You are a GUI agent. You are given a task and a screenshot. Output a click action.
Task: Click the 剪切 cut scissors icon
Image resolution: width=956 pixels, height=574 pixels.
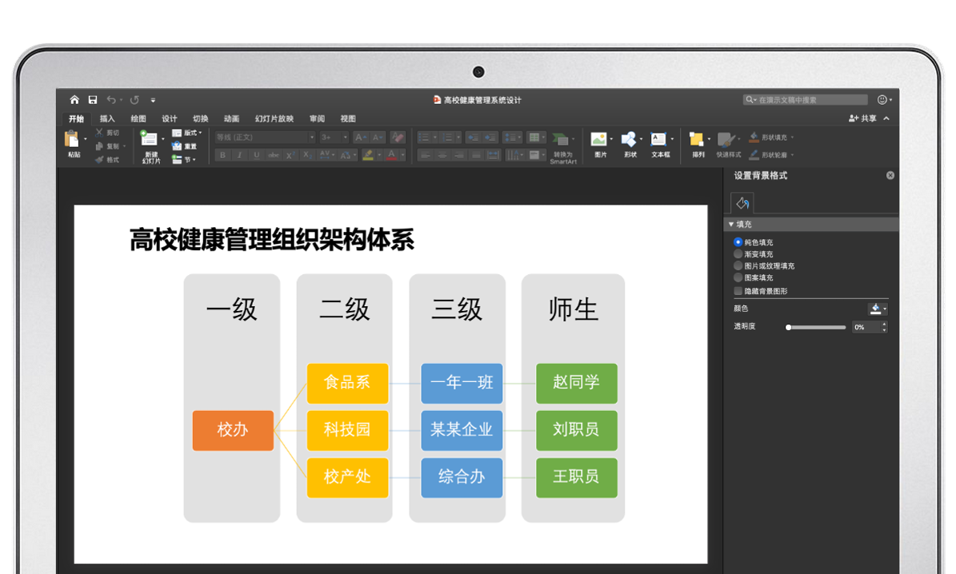[98, 132]
